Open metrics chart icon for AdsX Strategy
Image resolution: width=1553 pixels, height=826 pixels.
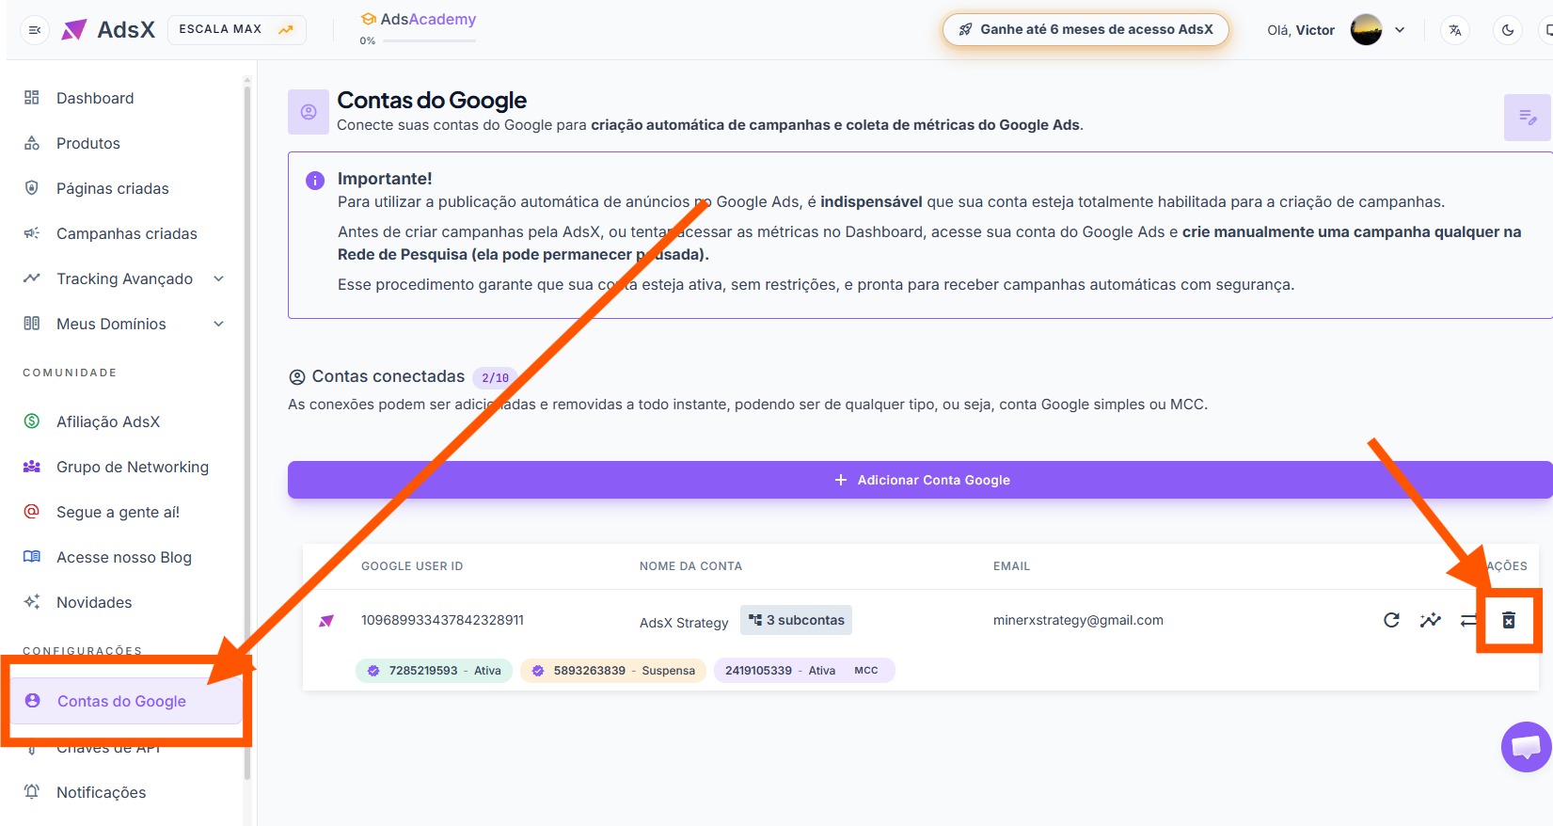click(1431, 620)
